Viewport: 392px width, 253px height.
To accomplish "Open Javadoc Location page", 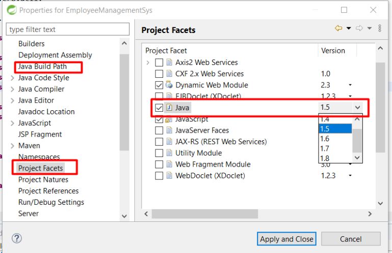I will (46, 112).
